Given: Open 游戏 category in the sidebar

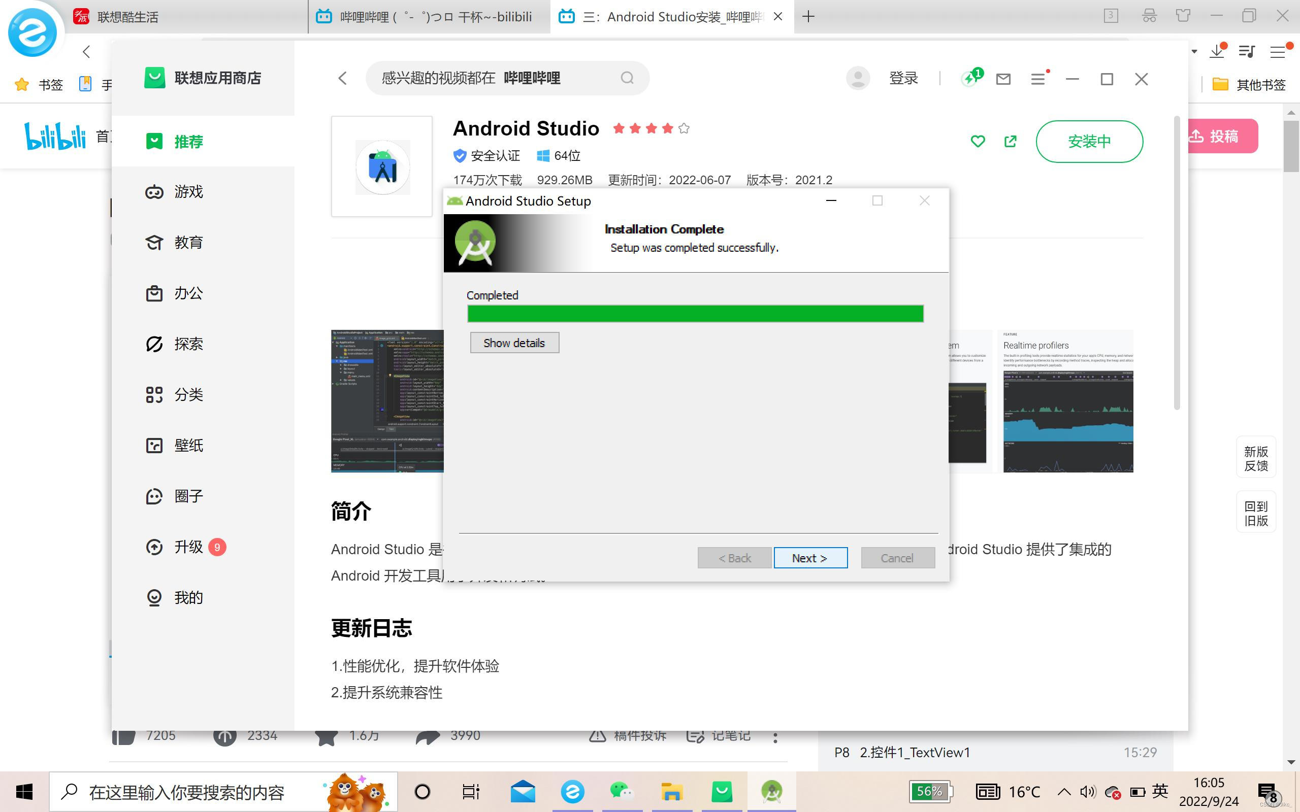Looking at the screenshot, I should pyautogui.click(x=203, y=192).
